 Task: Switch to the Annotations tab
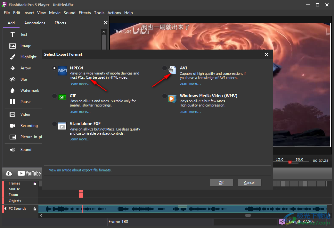(35, 23)
